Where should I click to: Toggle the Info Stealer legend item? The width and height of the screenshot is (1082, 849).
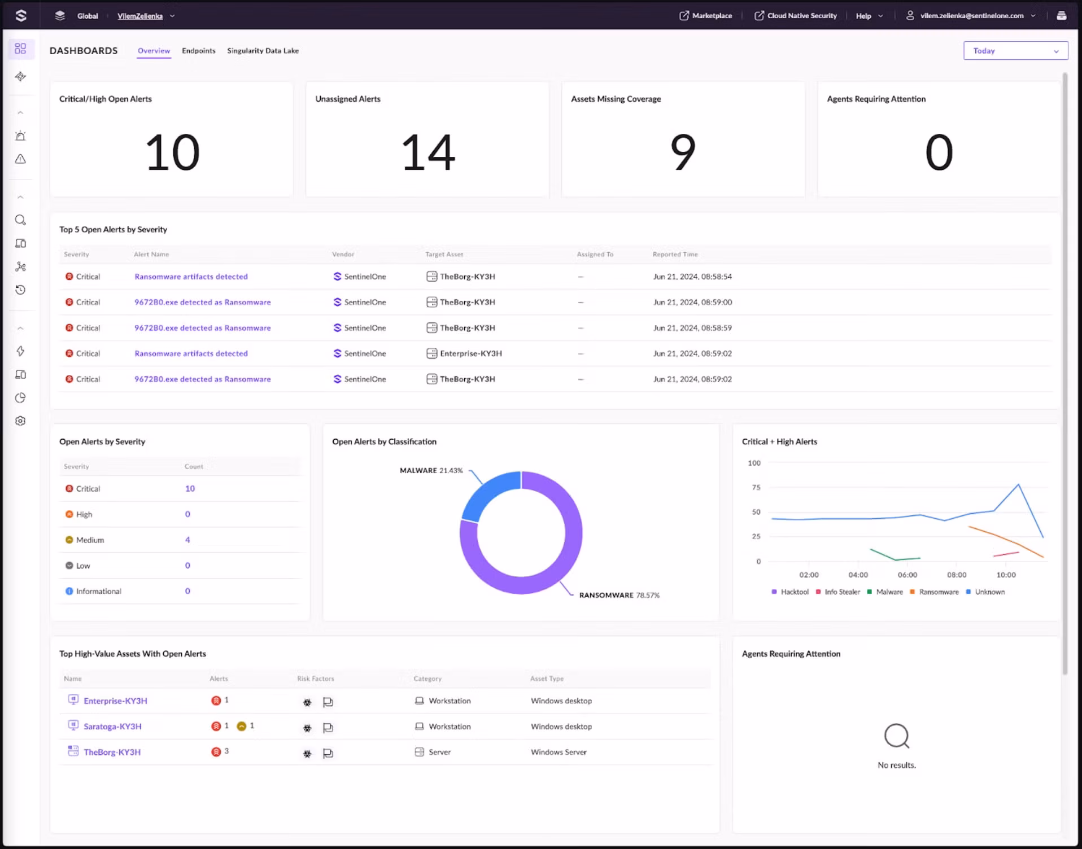(837, 592)
